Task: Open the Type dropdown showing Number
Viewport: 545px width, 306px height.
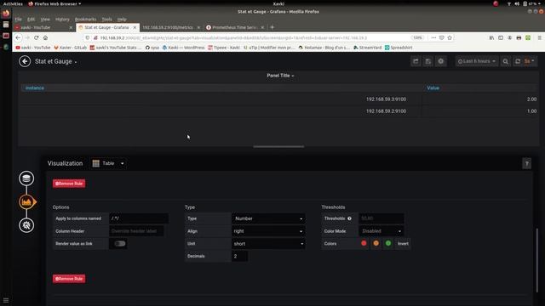Action: [x=268, y=218]
